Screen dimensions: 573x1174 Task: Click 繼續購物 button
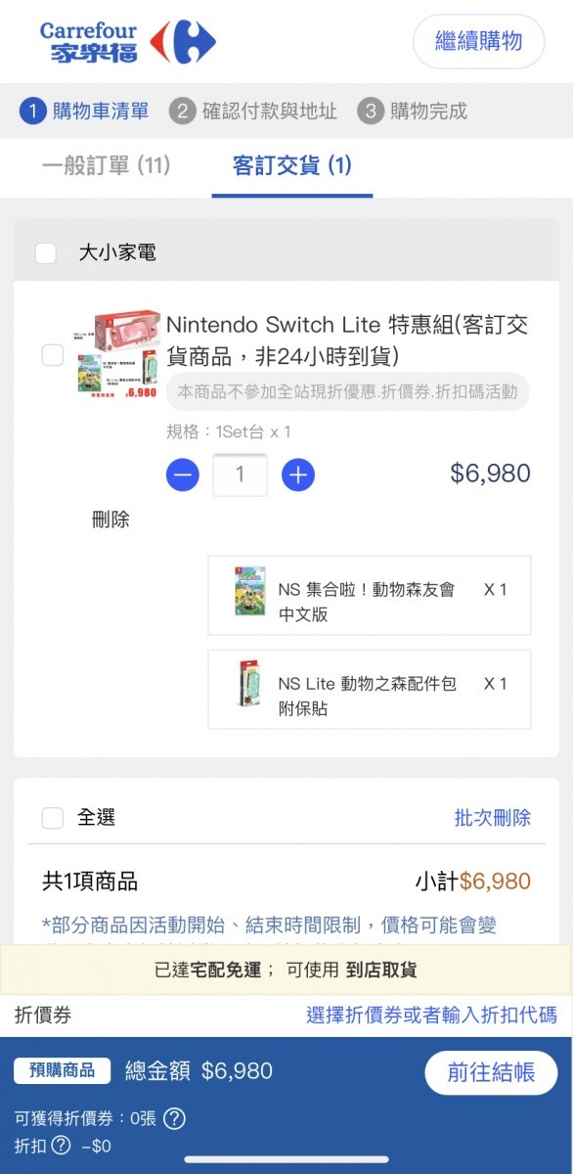coord(478,41)
